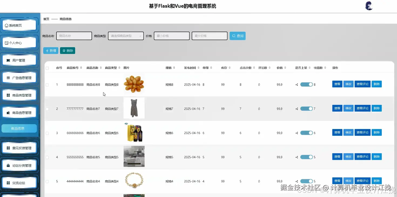The image size is (397, 197).
Task: Click the 新增 add button
Action: (x=51, y=50)
